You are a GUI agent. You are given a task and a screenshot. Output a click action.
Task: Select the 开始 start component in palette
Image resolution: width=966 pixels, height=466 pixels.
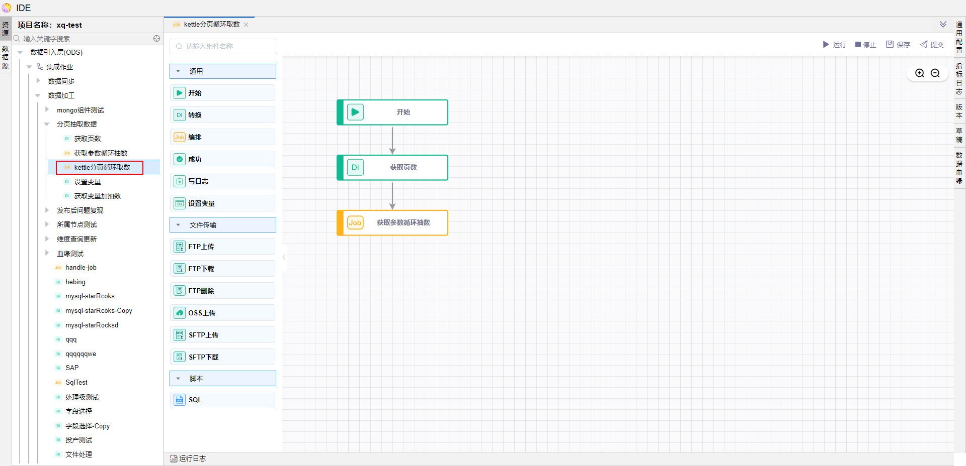(222, 93)
